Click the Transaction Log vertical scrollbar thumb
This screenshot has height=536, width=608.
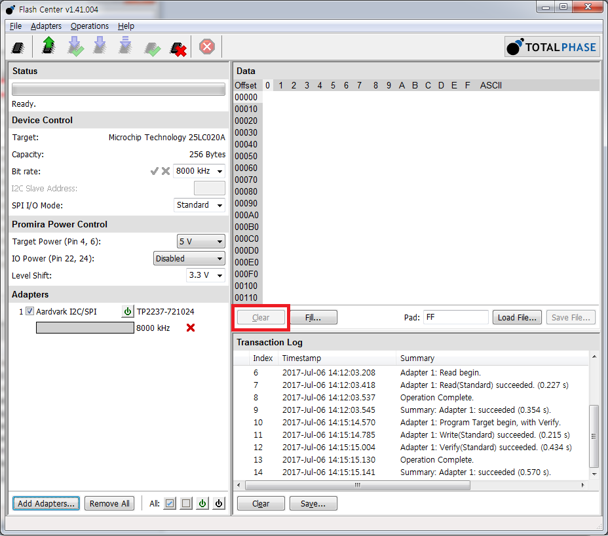(x=594, y=436)
